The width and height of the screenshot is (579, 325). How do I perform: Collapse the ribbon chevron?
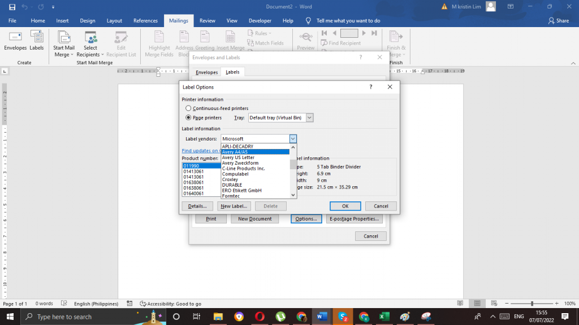coord(573,63)
